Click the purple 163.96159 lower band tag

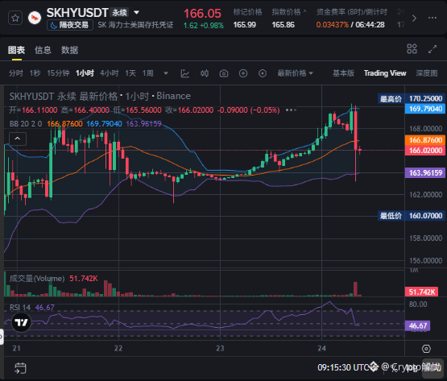tap(425, 172)
